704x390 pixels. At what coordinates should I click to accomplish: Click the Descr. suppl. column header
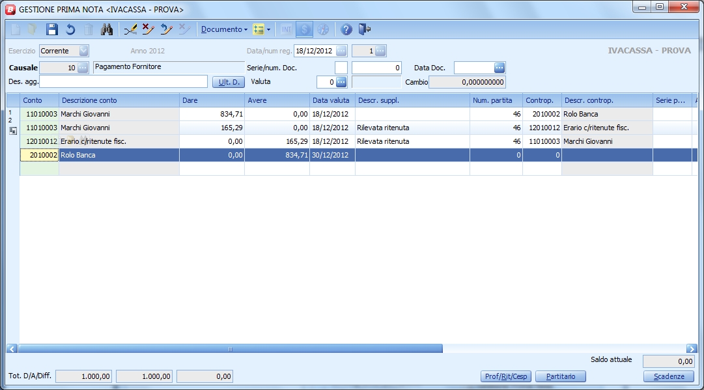tap(413, 100)
